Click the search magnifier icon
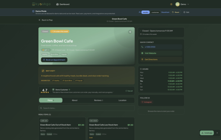Screen dimensions: 221x140 click(41, 108)
